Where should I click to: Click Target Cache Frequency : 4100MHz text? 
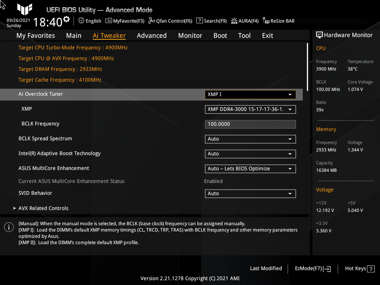click(x=60, y=80)
